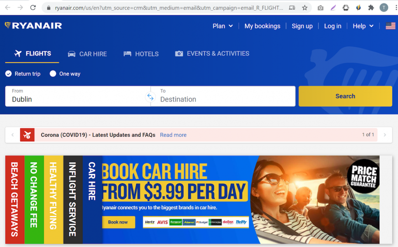This screenshot has height=247, width=398.
Task: Choose the One way option
Action: (53, 74)
